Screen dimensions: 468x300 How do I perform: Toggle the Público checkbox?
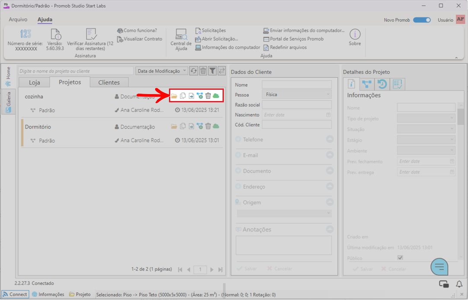(x=400, y=258)
